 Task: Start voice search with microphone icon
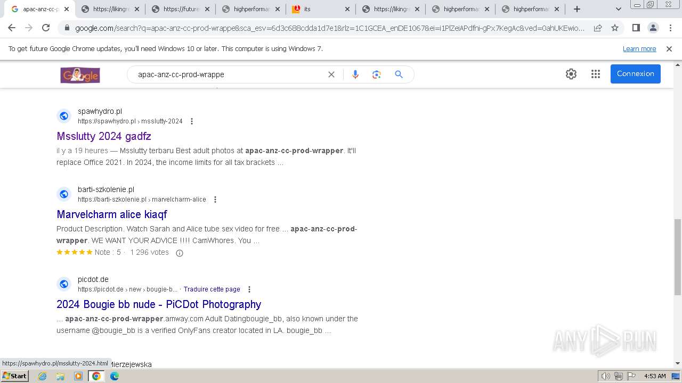pos(355,74)
